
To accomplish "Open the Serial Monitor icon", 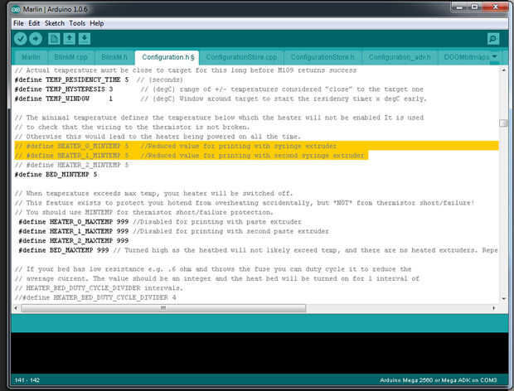I will click(493, 39).
